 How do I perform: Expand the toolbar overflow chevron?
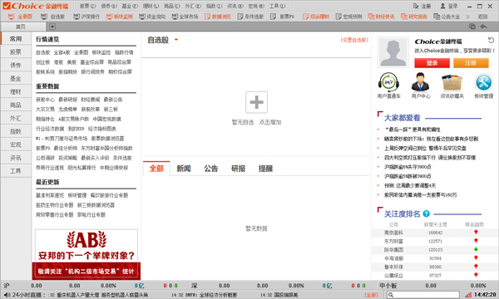pyautogui.click(x=467, y=17)
